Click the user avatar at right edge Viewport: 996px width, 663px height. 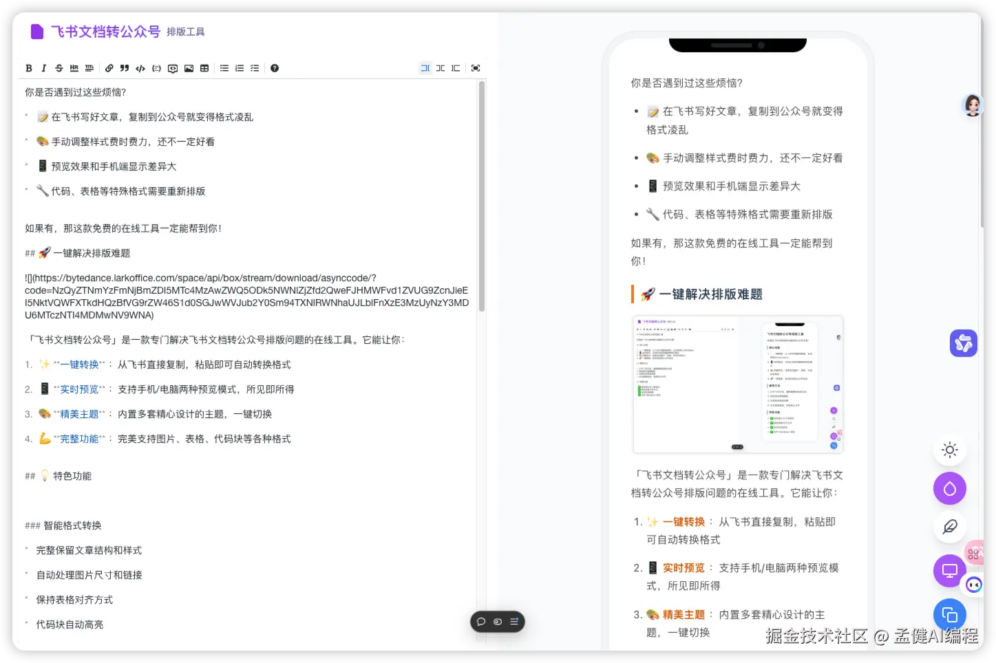(973, 105)
